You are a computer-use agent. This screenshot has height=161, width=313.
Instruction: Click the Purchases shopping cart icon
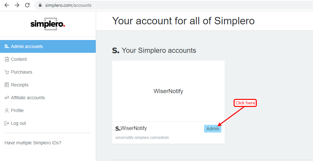pos(7,72)
